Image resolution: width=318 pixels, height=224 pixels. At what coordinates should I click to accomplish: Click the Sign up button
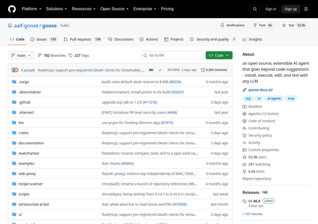click(x=291, y=9)
